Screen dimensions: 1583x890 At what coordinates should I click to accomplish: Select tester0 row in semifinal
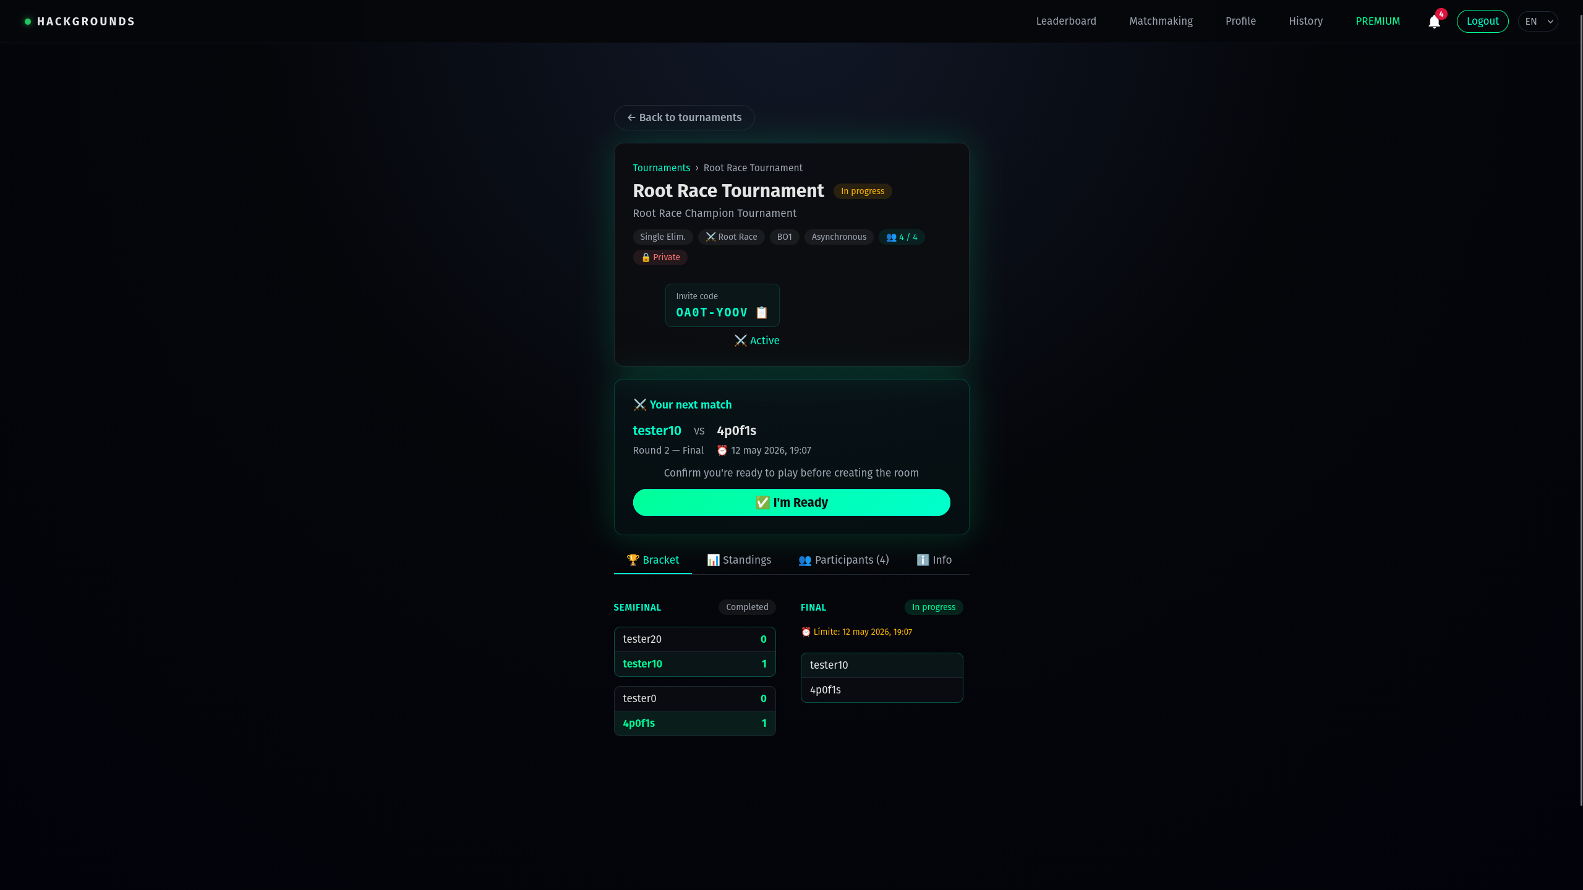coord(694,699)
